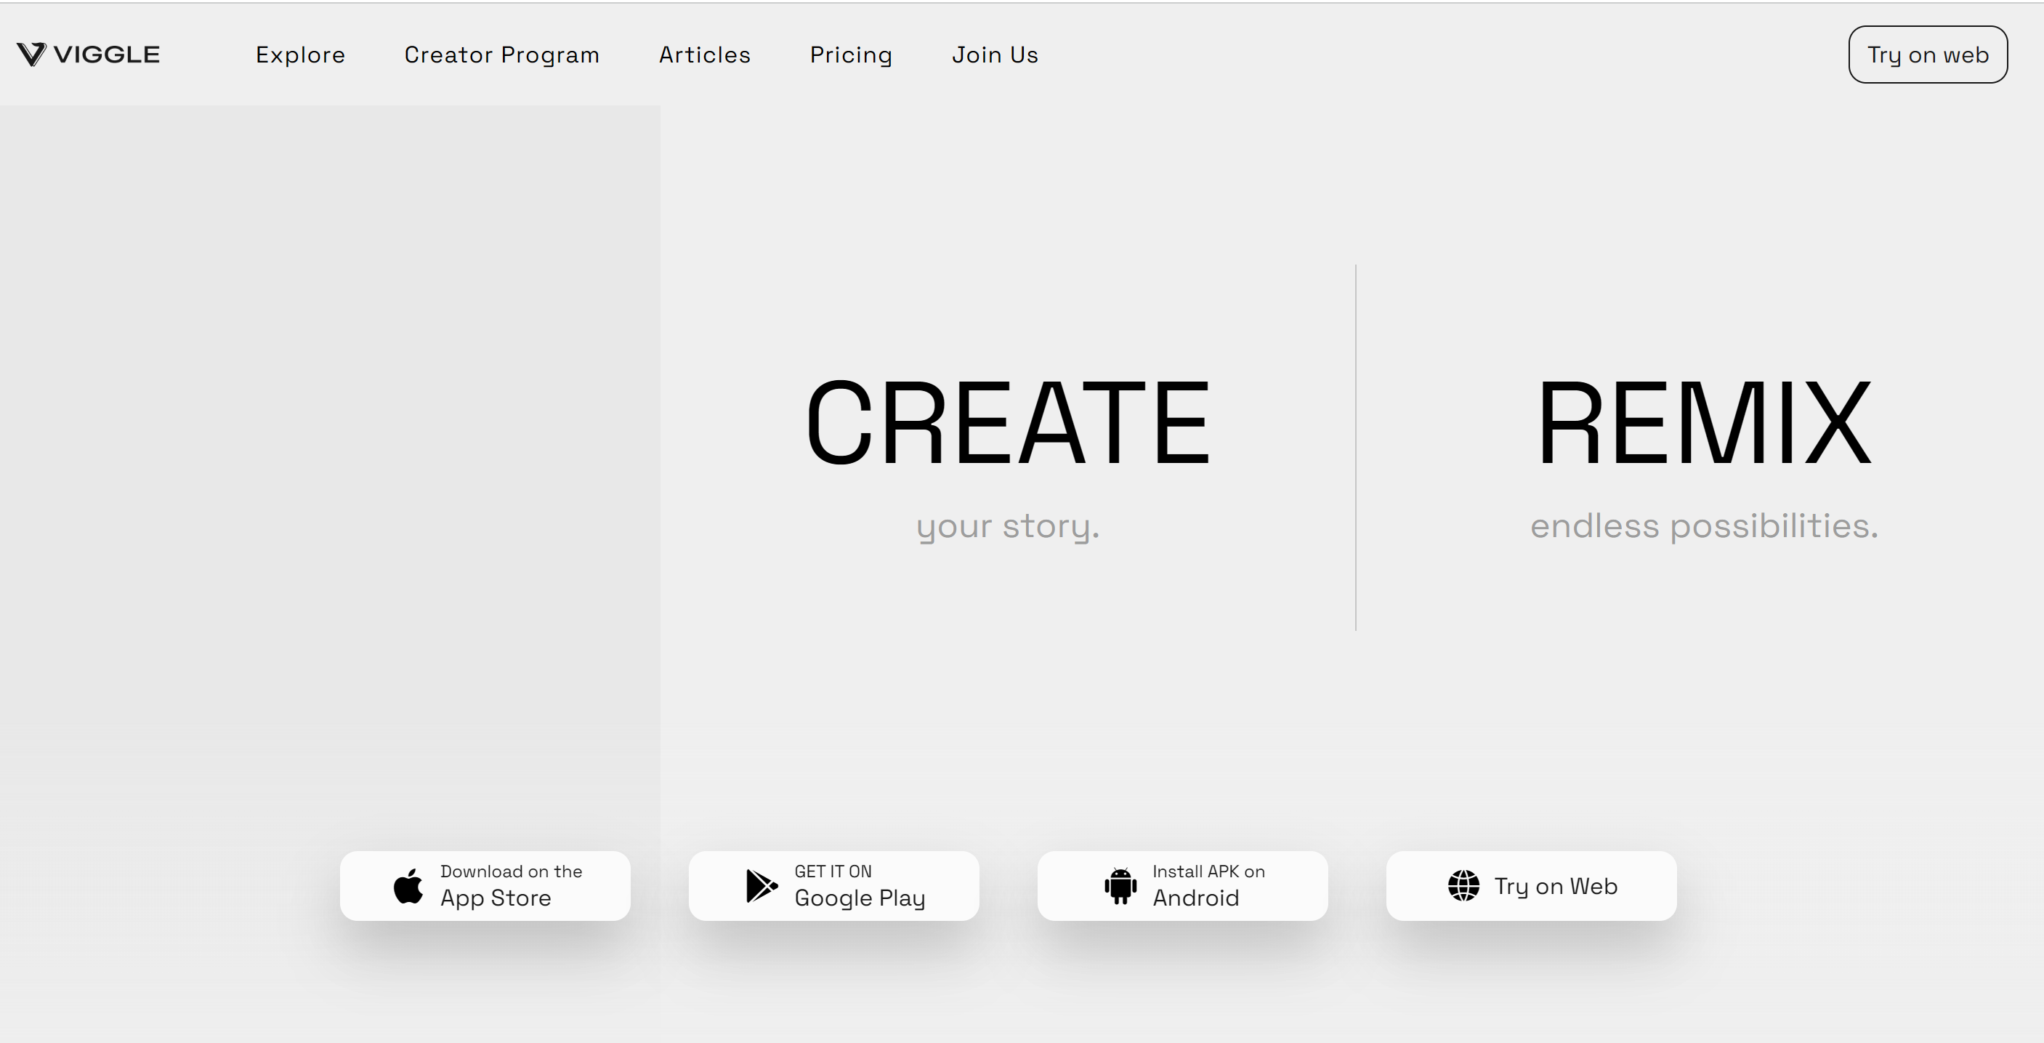Click the CREATE headline text
2044x1043 pixels.
pos(1008,422)
